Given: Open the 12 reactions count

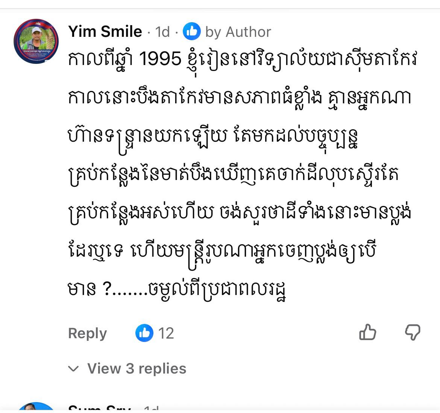Looking at the screenshot, I should tap(166, 333).
